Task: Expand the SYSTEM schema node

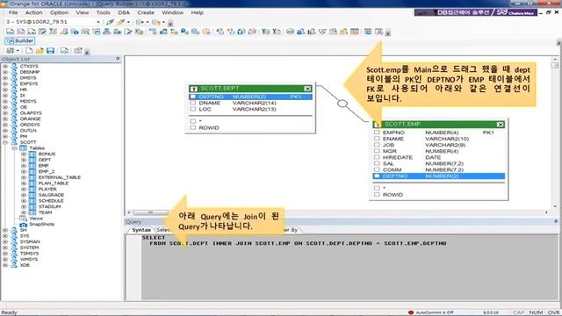Action: click(x=5, y=248)
